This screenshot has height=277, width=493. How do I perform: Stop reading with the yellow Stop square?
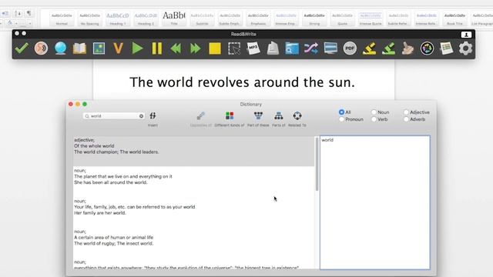point(215,48)
